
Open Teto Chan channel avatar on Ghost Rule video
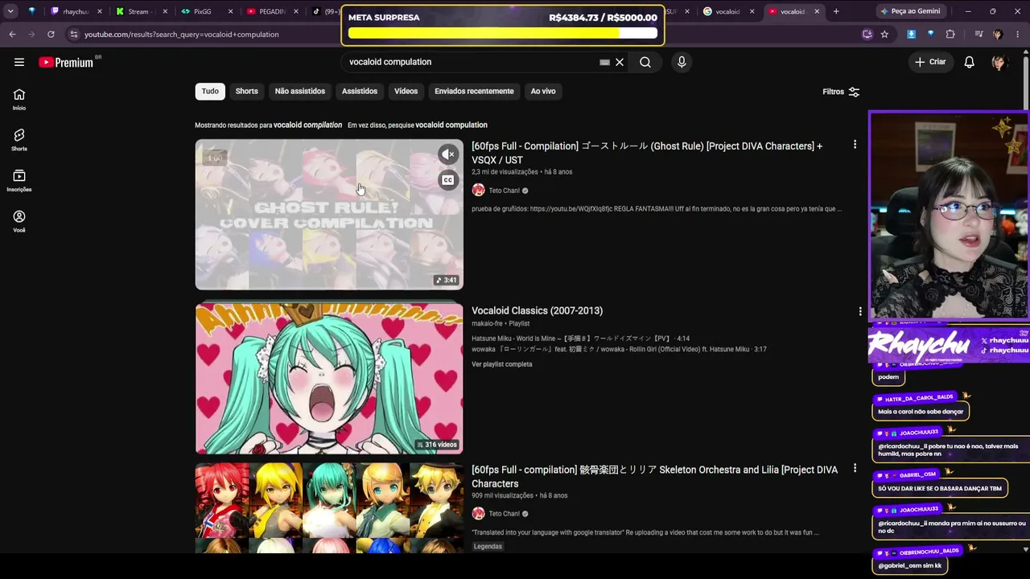tap(478, 191)
